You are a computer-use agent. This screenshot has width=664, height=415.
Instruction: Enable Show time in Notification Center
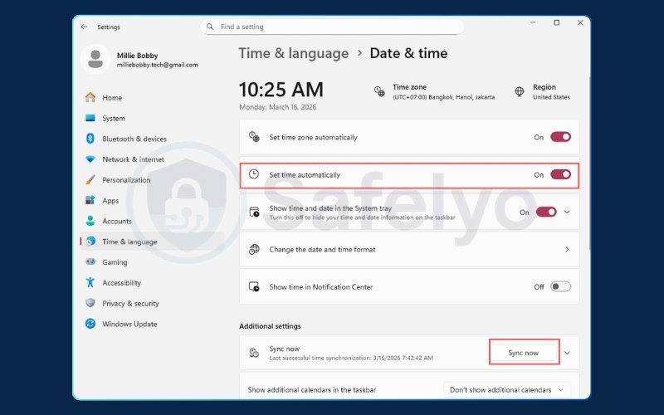561,286
